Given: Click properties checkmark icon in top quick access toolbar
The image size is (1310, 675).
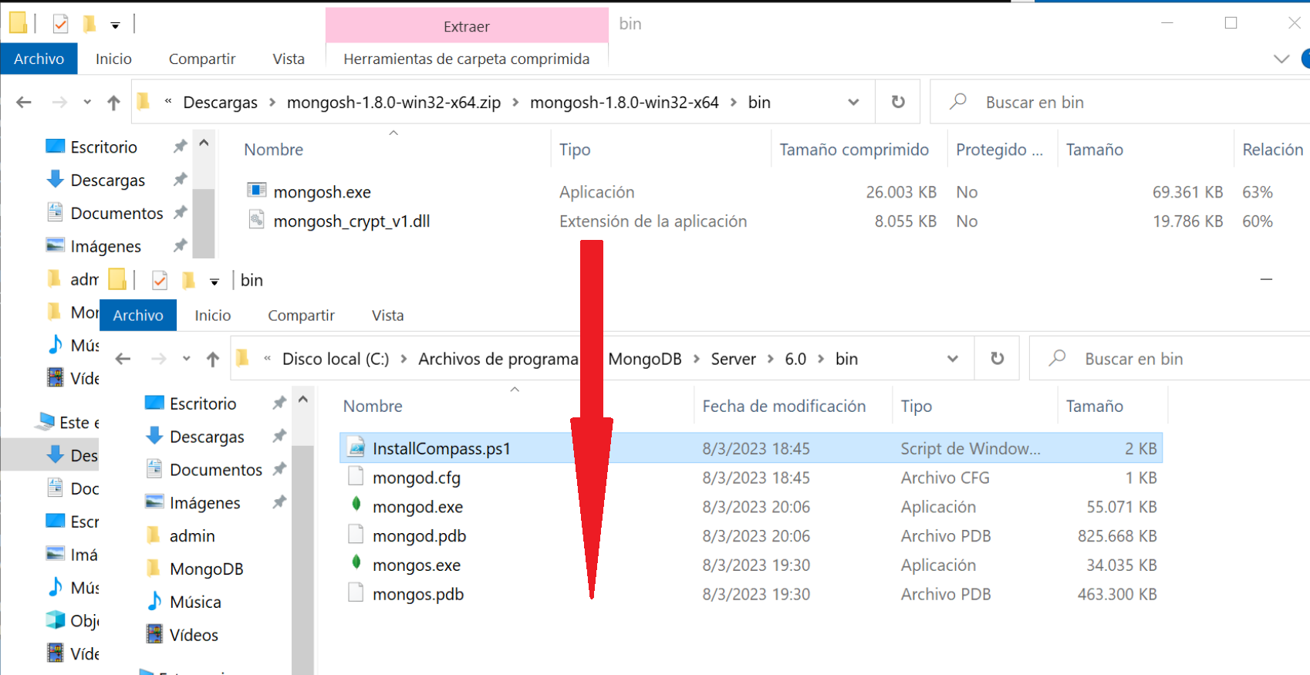Looking at the screenshot, I should (60, 25).
